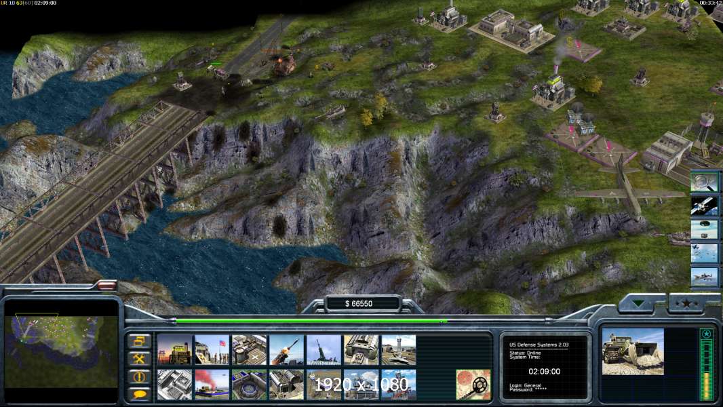The height and width of the screenshot is (407, 723).
Task: Click the 00:33:42 timer at top right
Action: pyautogui.click(x=711, y=3)
